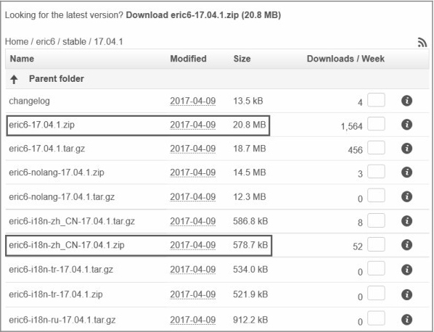The height and width of the screenshot is (332, 434).
Task: Open the changelog file
Action: 29,101
